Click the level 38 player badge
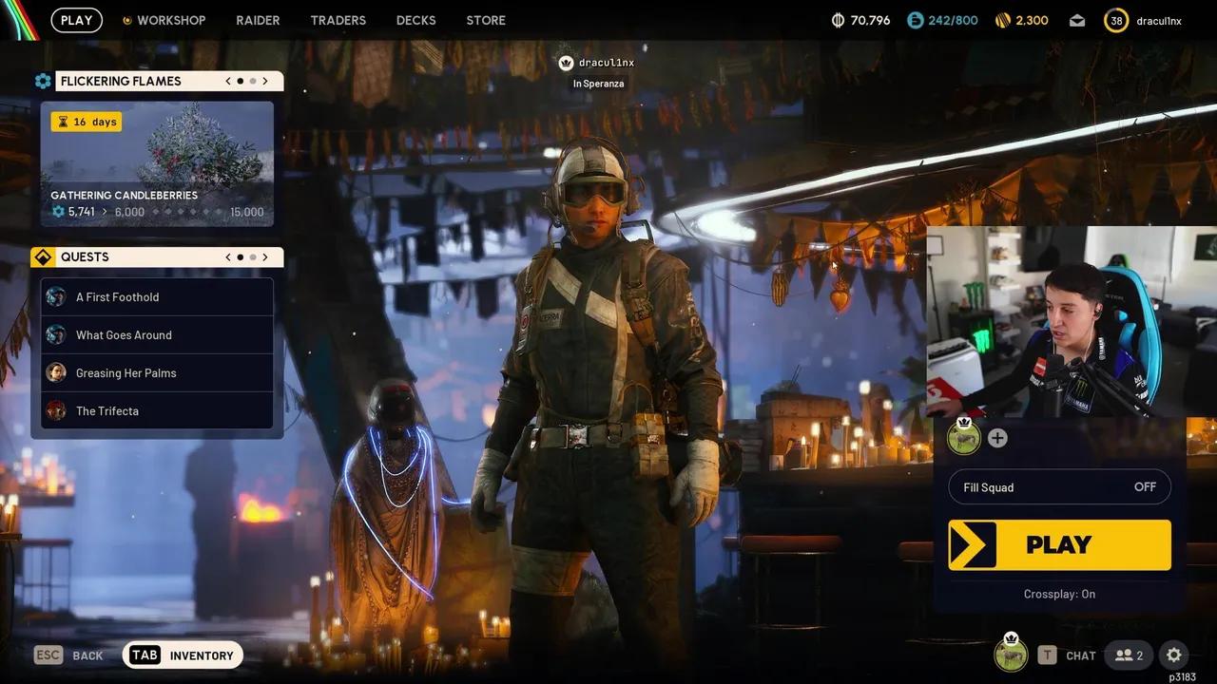This screenshot has height=684, width=1217. pyautogui.click(x=1114, y=19)
